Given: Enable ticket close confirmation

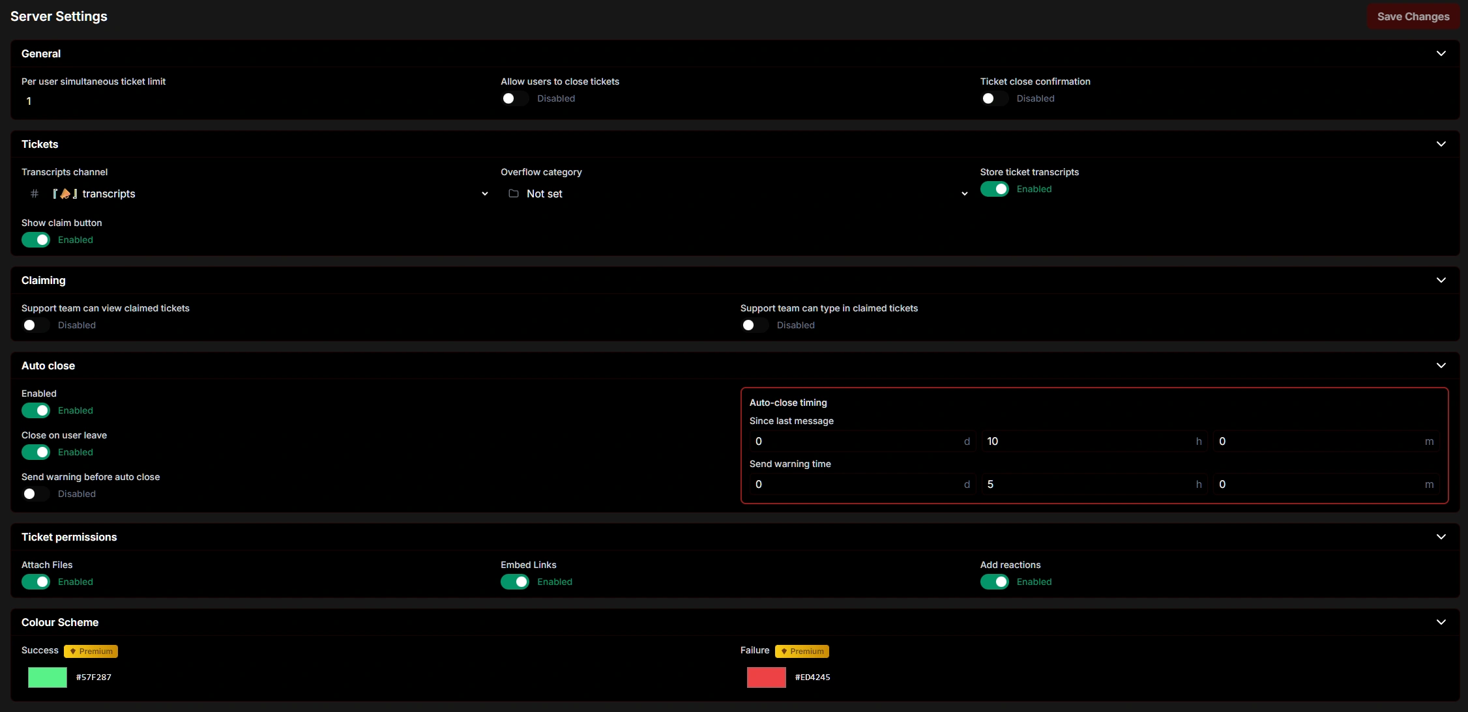Looking at the screenshot, I should 993,98.
